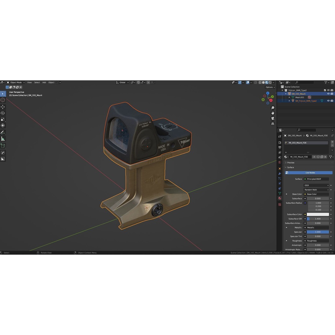Hide SM_Trijicon_RMR_Type2 object in viewport
Image resolution: width=335 pixels, height=335 pixels.
(328, 100)
